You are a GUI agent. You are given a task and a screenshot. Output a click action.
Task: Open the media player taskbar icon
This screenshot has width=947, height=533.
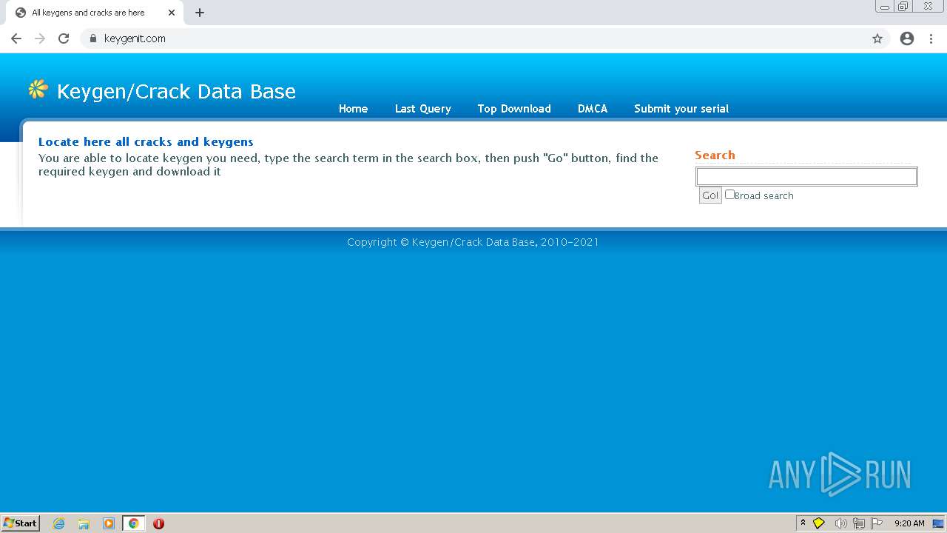click(109, 523)
